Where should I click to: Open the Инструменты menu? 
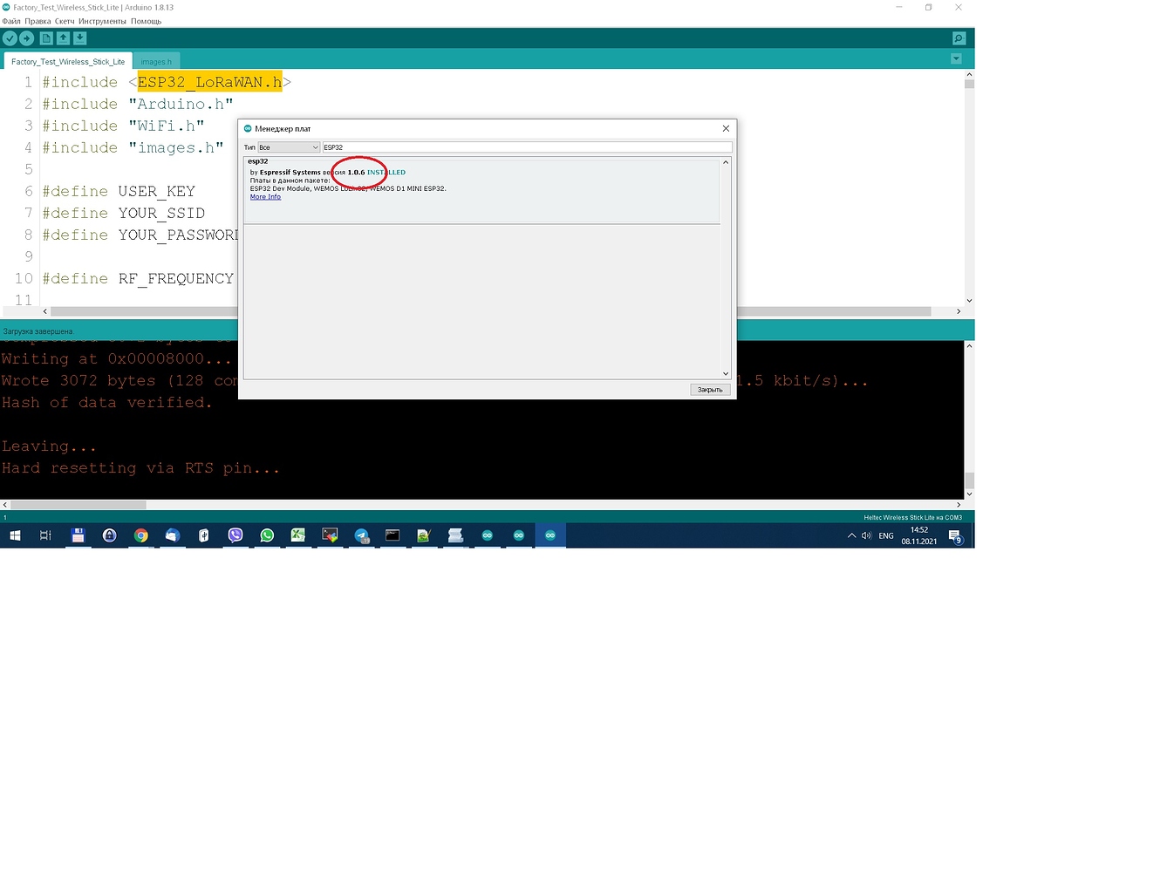102,21
